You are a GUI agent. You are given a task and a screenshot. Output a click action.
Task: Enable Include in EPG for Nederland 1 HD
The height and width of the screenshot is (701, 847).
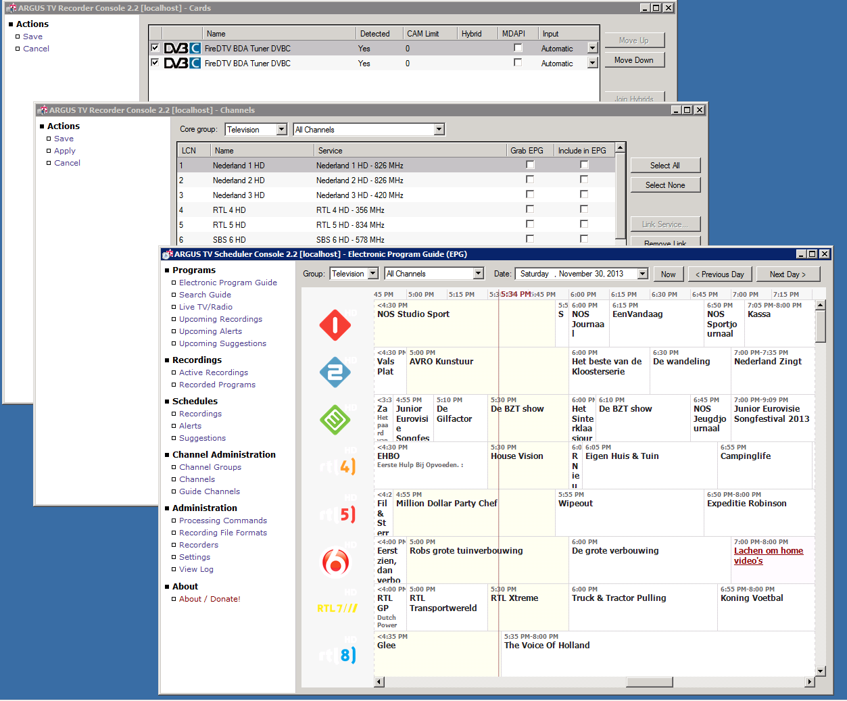pyautogui.click(x=584, y=165)
